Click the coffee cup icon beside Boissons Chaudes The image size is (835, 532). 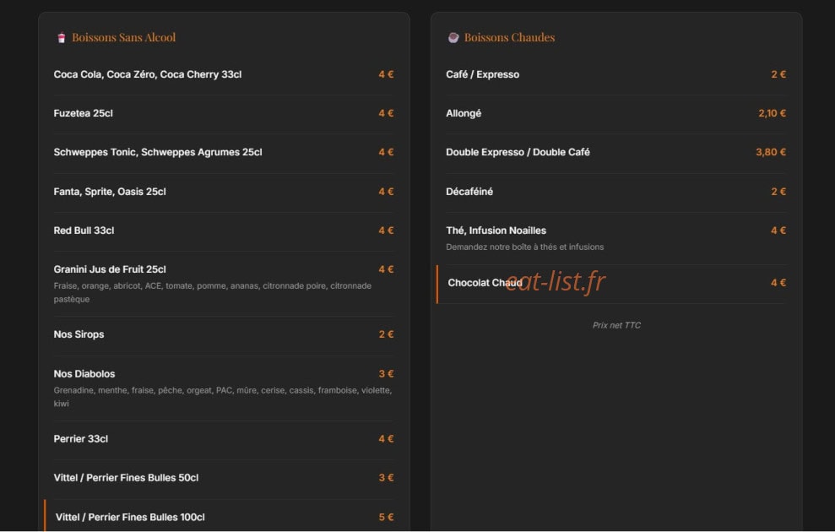coord(453,37)
